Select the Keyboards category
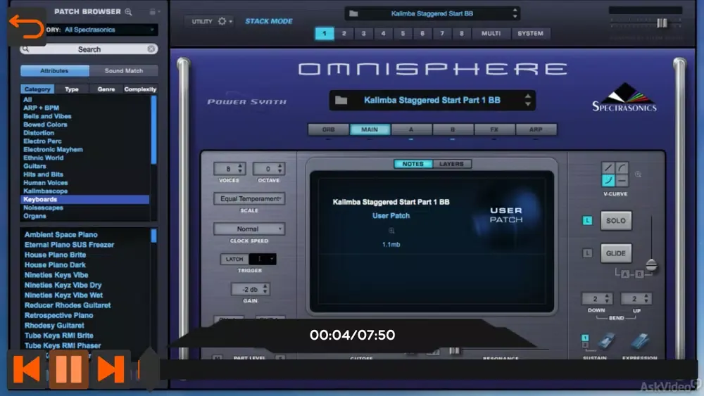 point(85,199)
